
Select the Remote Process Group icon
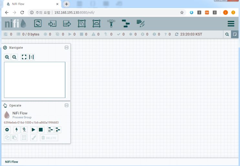[x=97, y=23]
